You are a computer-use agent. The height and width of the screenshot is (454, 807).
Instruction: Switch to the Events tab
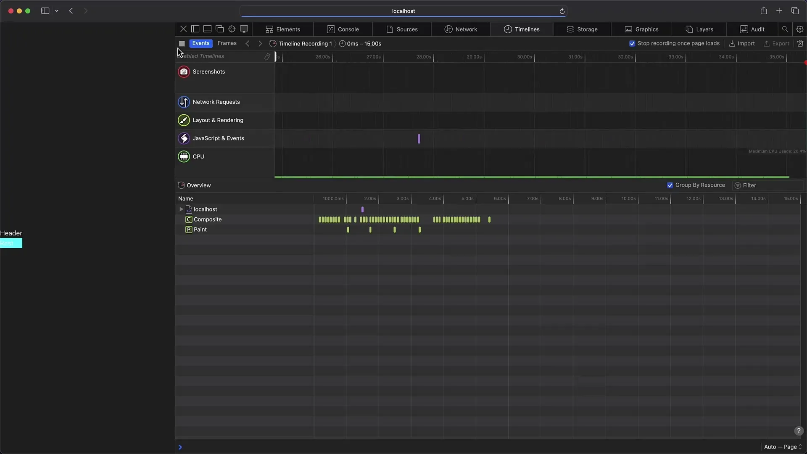pyautogui.click(x=200, y=43)
